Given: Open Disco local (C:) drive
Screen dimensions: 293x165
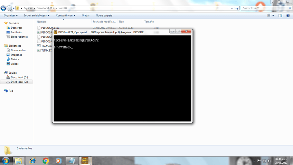Looking at the screenshot, I should pos(19,77).
